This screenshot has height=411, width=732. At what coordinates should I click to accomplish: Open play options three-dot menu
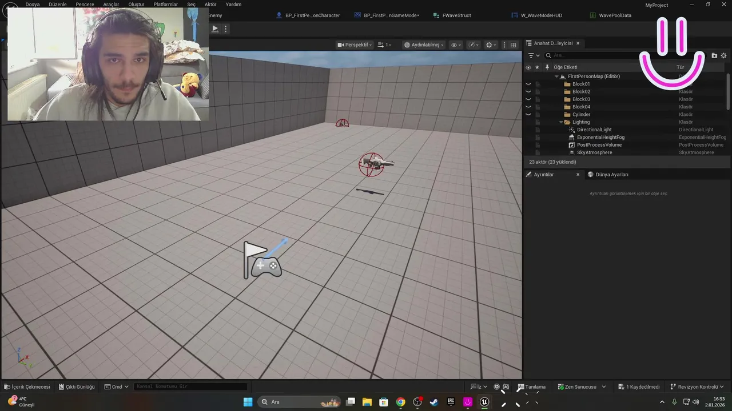tap(225, 29)
